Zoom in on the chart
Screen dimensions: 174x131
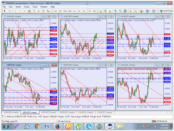(116, 11)
